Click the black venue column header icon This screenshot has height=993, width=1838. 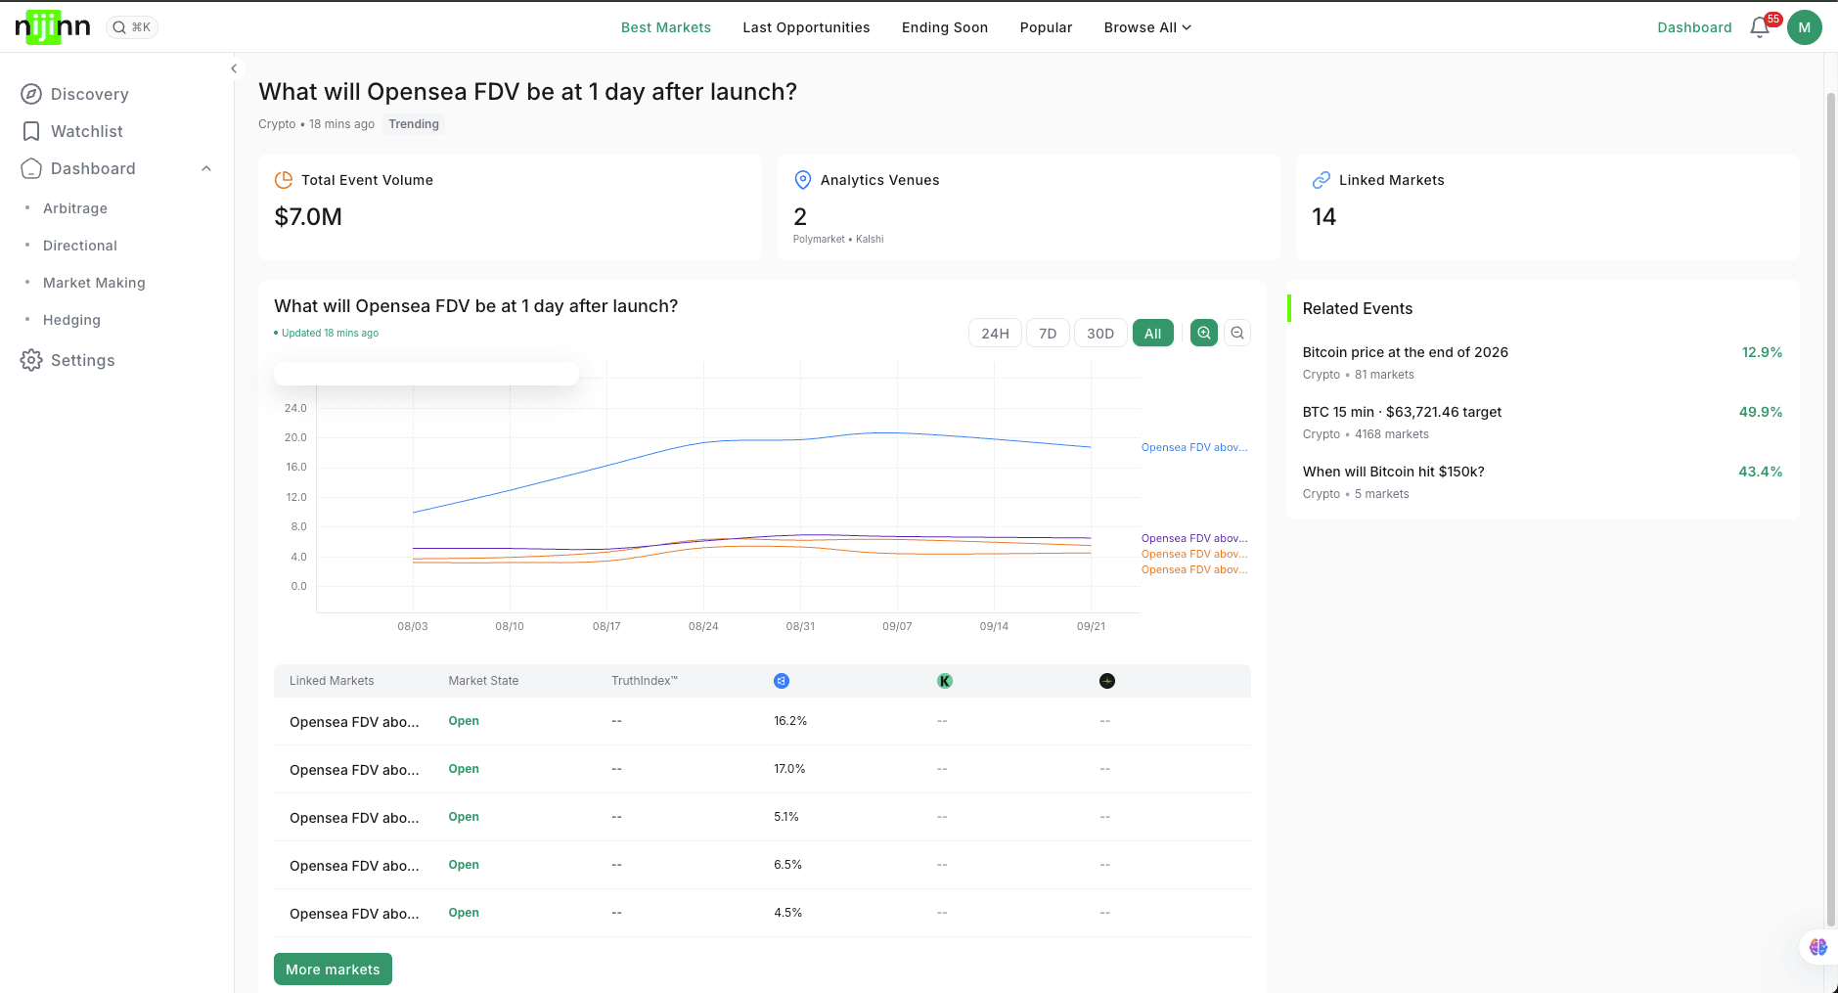tap(1107, 681)
